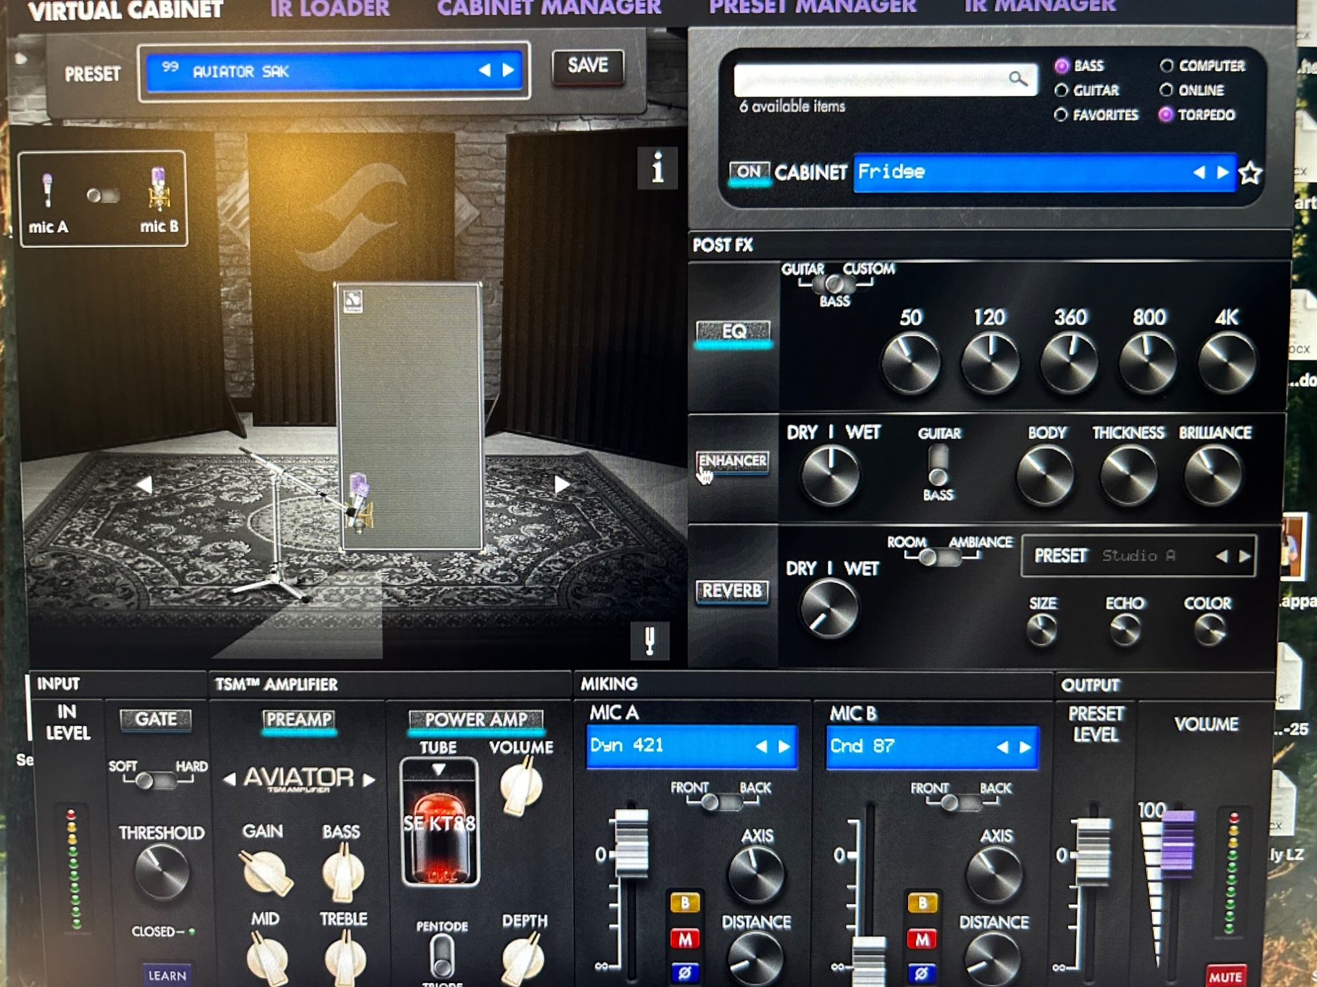Mute Mic A with red M button
The image size is (1317, 987).
click(x=685, y=939)
